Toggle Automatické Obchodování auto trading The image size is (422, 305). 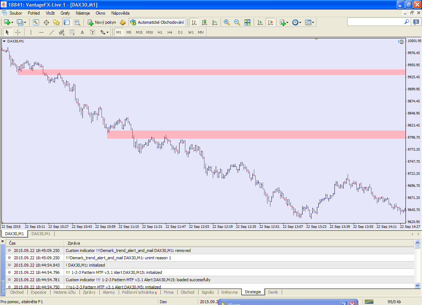157,22
